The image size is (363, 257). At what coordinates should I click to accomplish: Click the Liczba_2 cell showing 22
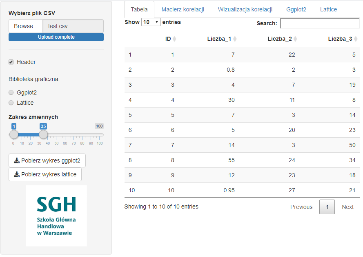(292, 55)
